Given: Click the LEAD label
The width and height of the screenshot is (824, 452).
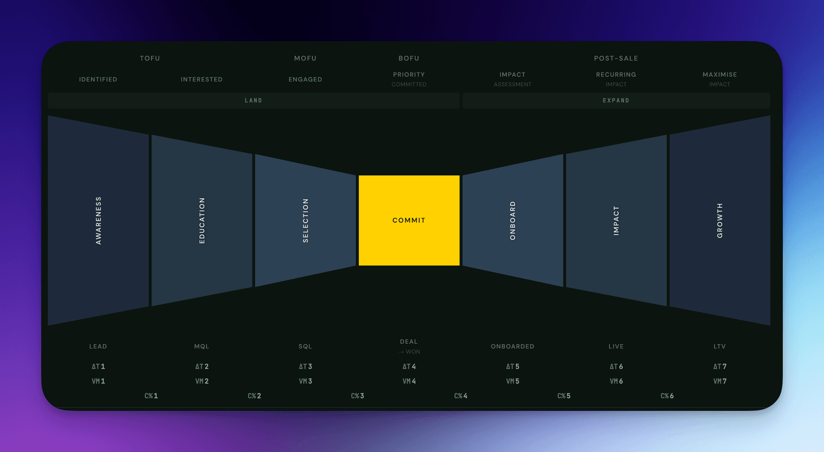Looking at the screenshot, I should (98, 346).
